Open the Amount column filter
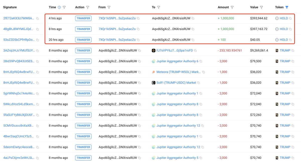Screen dimensions: 301x163 pos(232,7)
